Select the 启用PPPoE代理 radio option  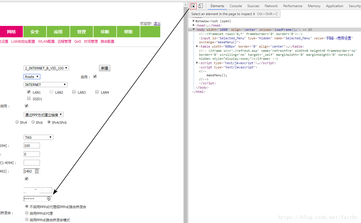[x=27, y=213]
